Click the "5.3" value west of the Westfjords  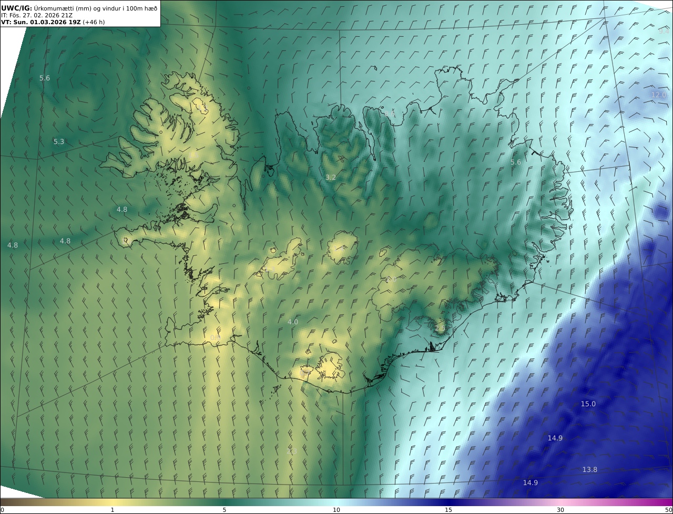point(59,142)
